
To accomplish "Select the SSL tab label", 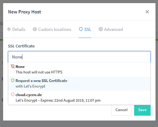I will tap(88, 29).
